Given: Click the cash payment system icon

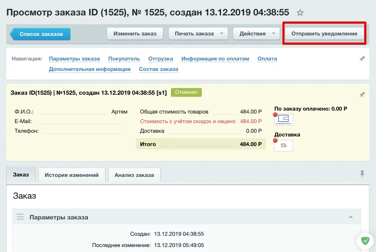Looking at the screenshot, I should (283, 120).
